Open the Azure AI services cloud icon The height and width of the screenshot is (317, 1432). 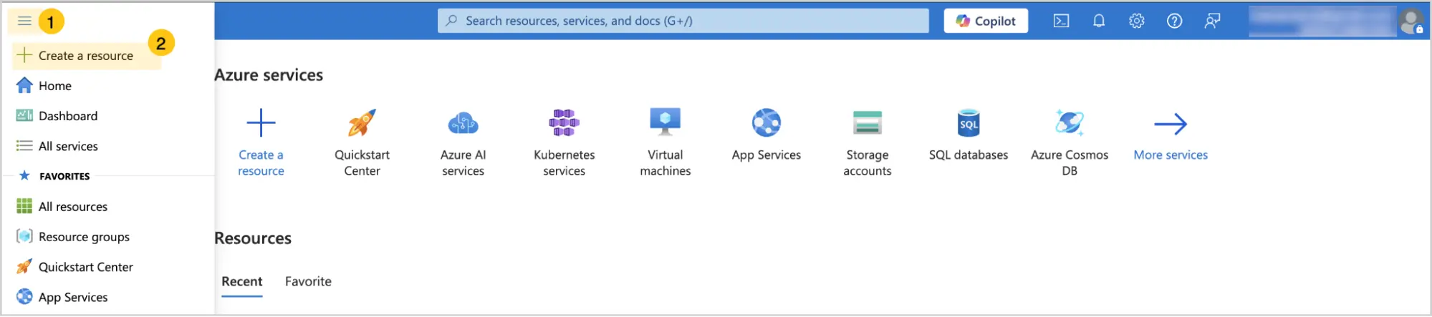click(463, 123)
